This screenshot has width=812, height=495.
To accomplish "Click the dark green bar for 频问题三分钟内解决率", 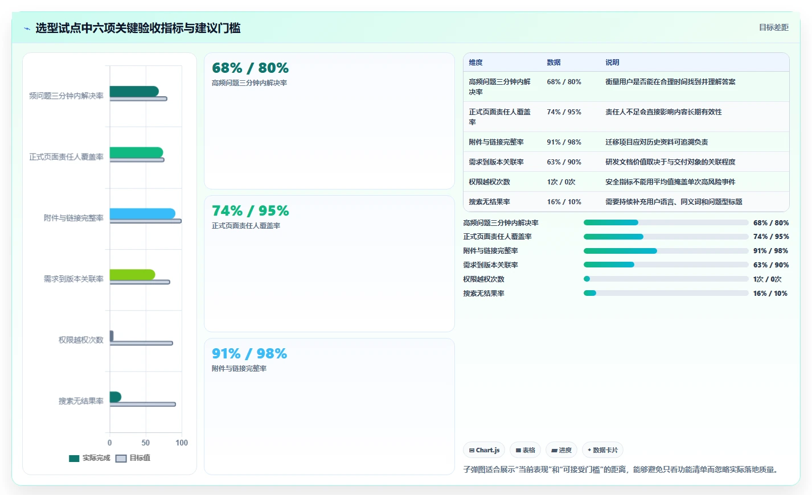I will click(x=134, y=92).
